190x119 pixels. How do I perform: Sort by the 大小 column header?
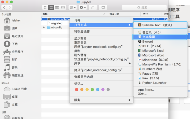click(151, 14)
